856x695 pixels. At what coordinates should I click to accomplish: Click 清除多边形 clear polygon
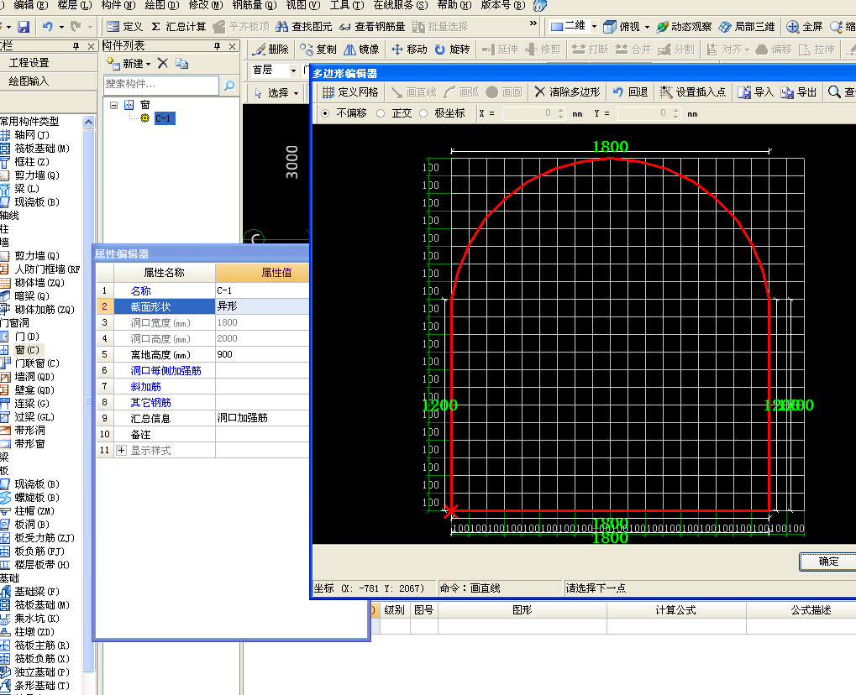click(567, 91)
